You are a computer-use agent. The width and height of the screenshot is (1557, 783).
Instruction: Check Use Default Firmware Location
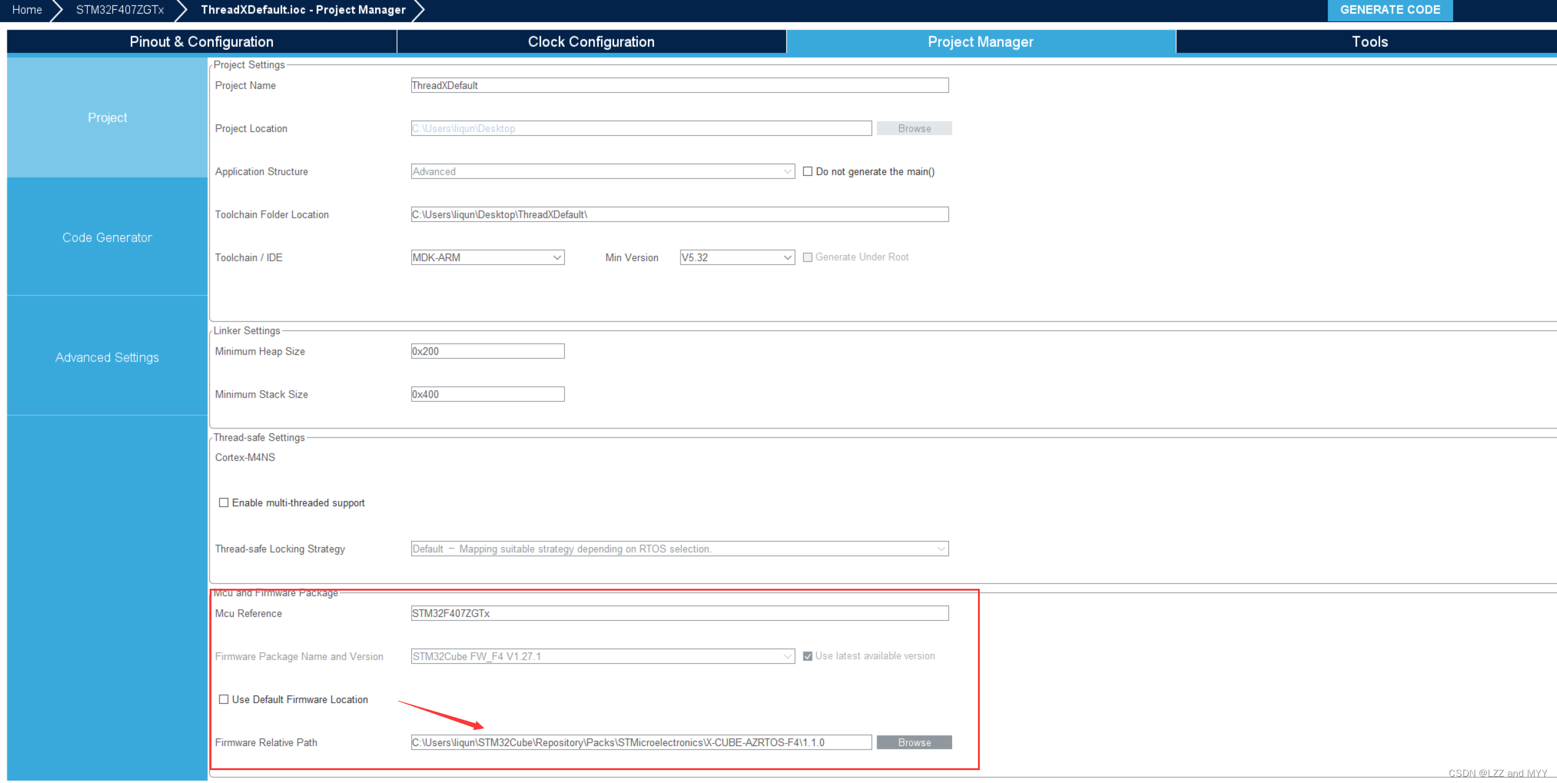pyautogui.click(x=224, y=699)
